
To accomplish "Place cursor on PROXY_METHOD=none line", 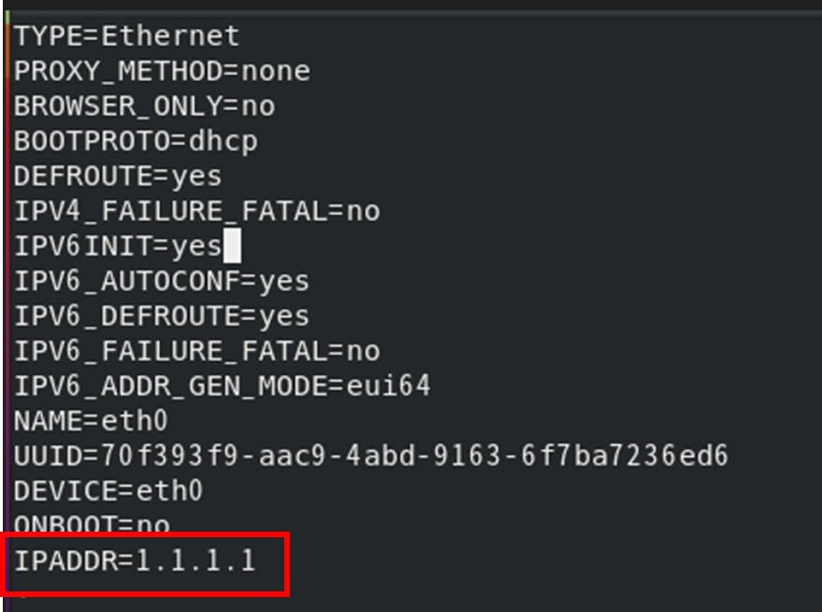I will point(161,71).
